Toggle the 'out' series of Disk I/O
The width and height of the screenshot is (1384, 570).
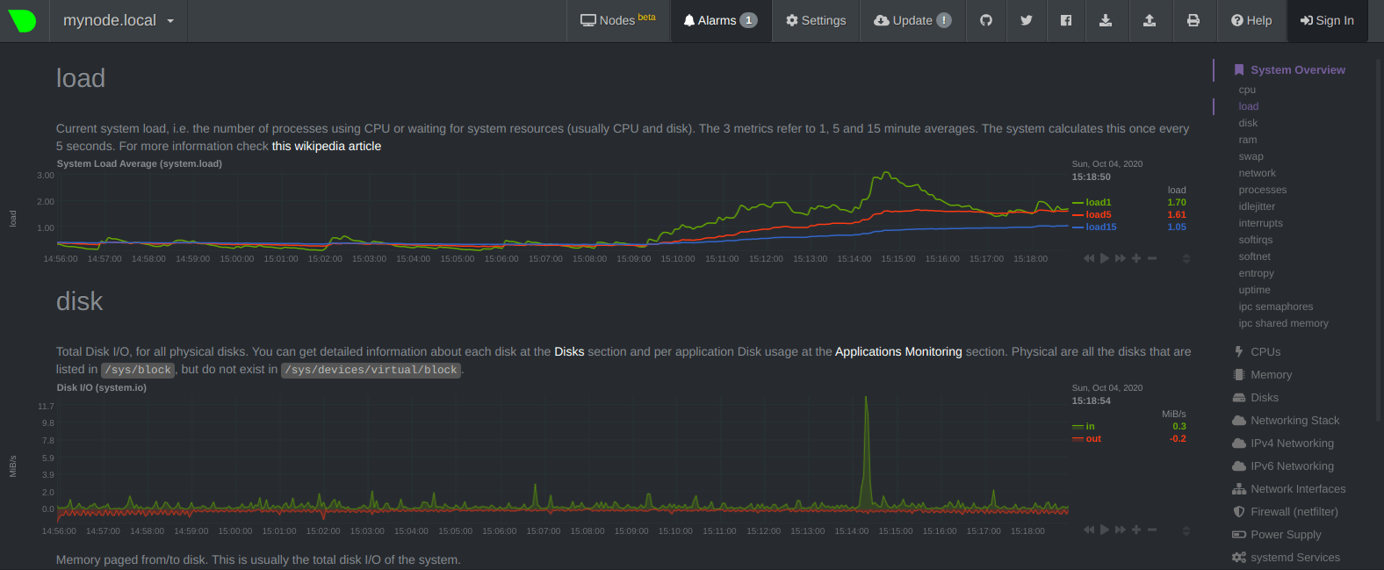[x=1092, y=438]
